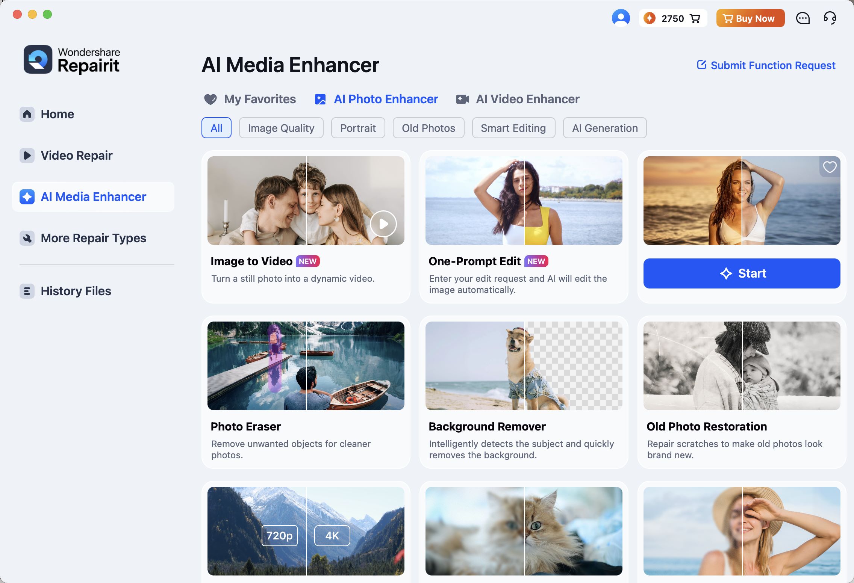The image size is (854, 583).
Task: Select the Old Photos filter chip
Action: (x=429, y=128)
